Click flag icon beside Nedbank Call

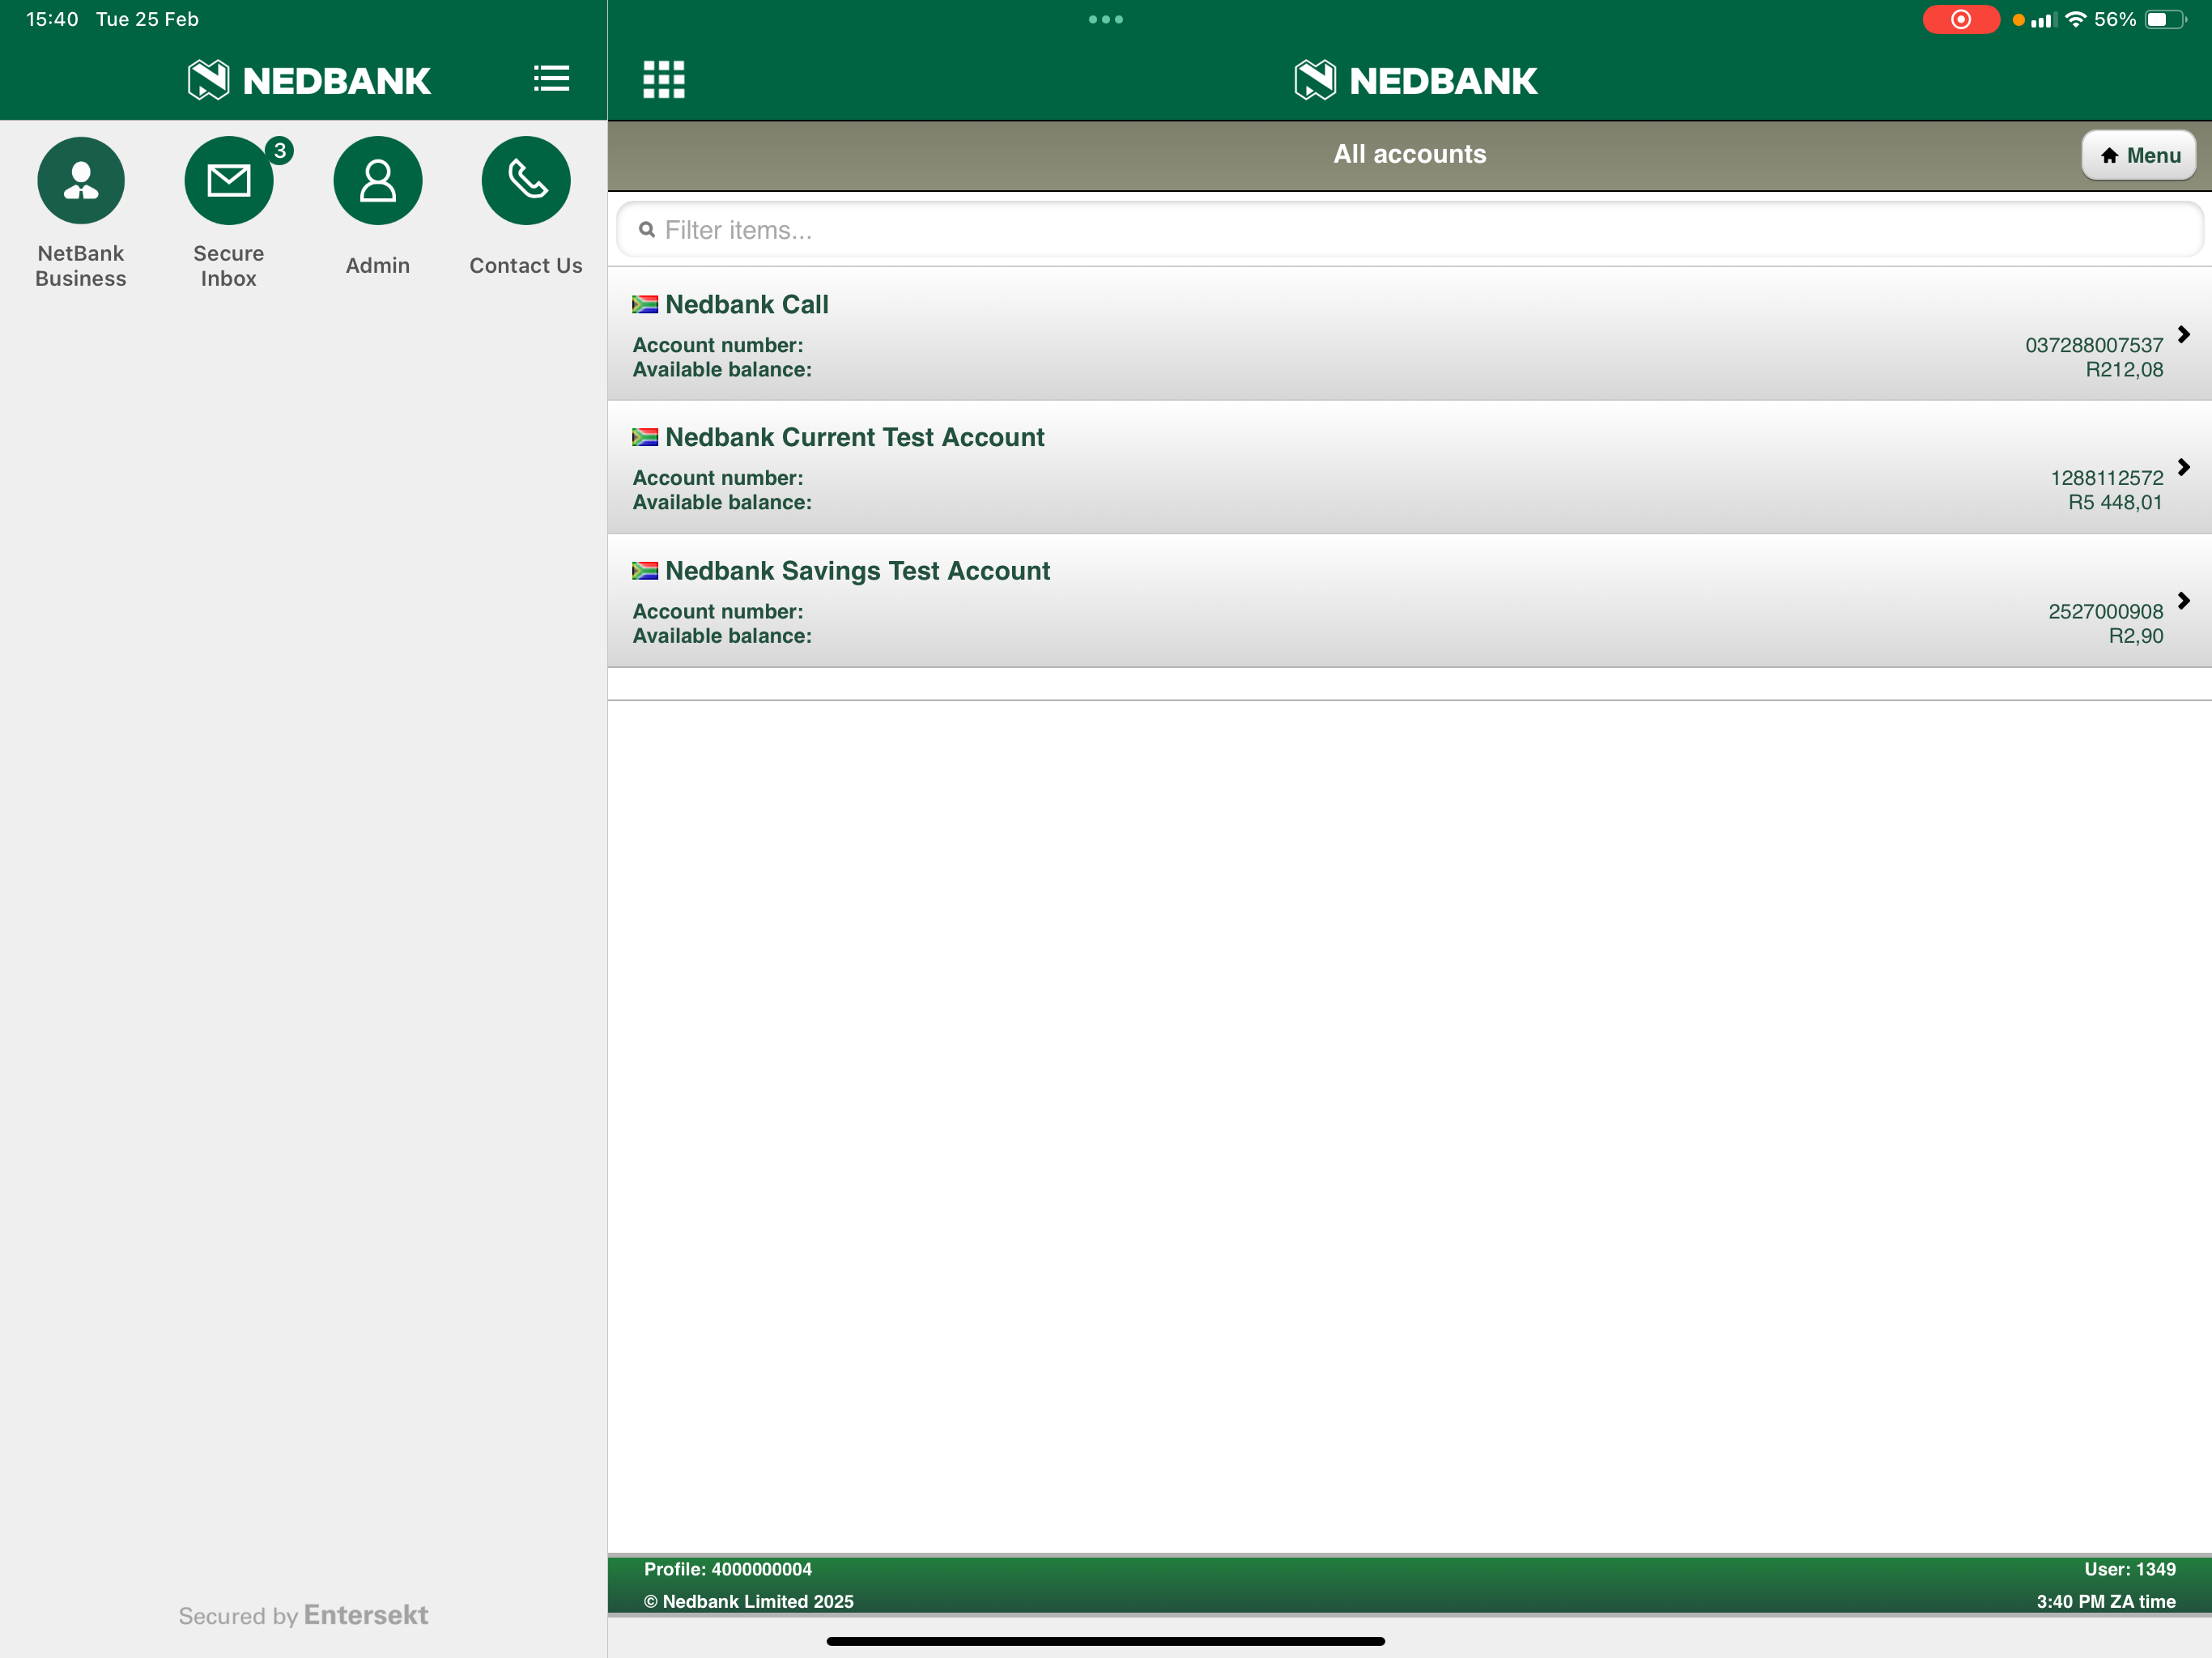[645, 304]
